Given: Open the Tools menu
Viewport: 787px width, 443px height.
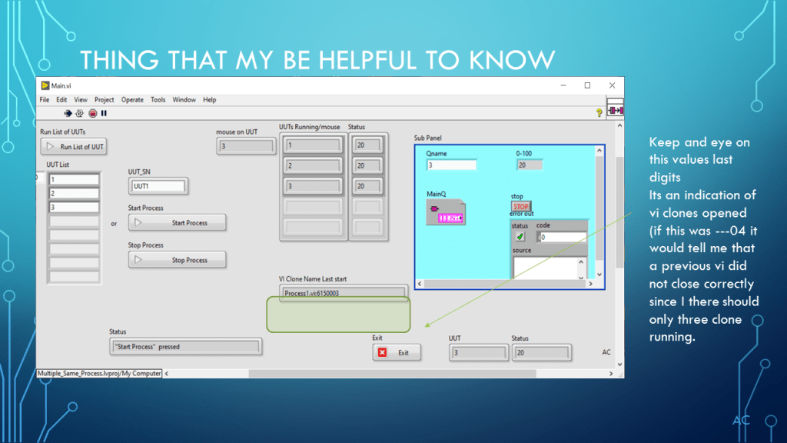Looking at the screenshot, I should pyautogui.click(x=158, y=100).
